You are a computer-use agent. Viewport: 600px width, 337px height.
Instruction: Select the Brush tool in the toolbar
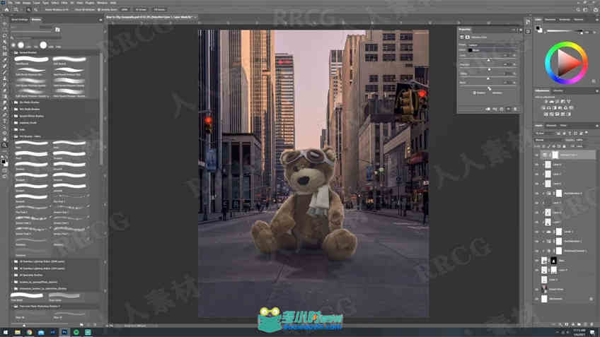click(4, 72)
